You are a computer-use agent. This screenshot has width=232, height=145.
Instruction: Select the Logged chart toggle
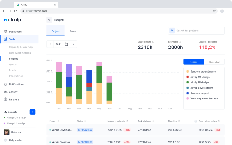(194, 62)
